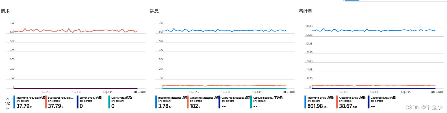Click the red request line in 请求 chart
Image resolution: width=447 pixels, height=113 pixels.
[x=75, y=30]
